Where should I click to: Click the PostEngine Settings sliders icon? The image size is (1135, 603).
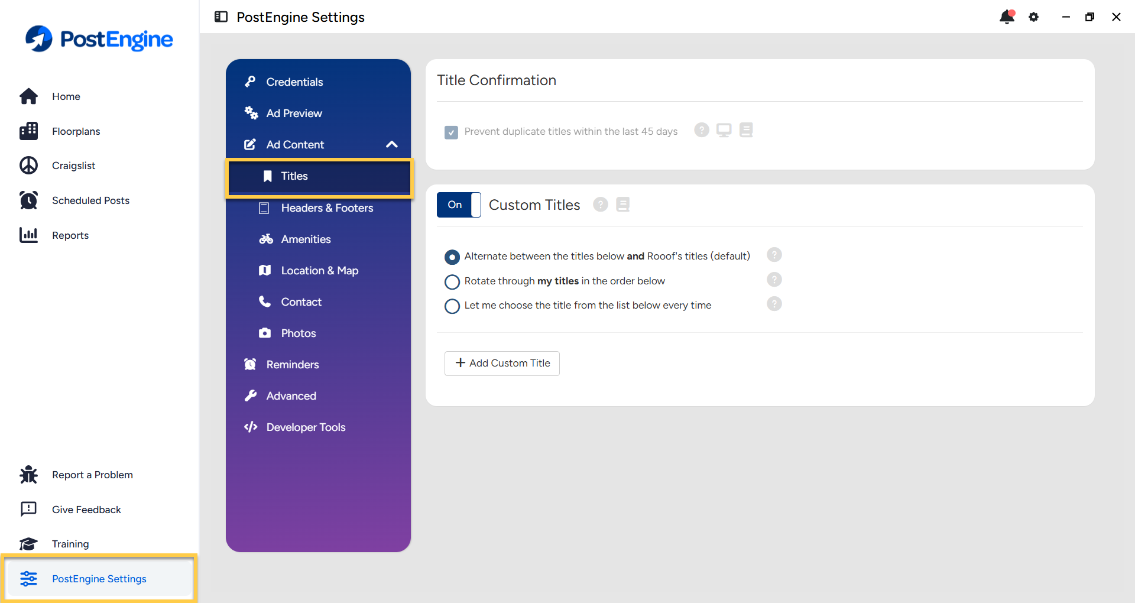28,579
